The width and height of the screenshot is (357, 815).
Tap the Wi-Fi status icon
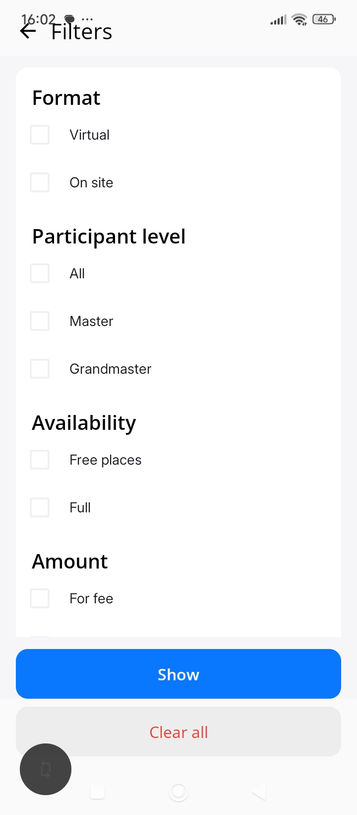[299, 19]
